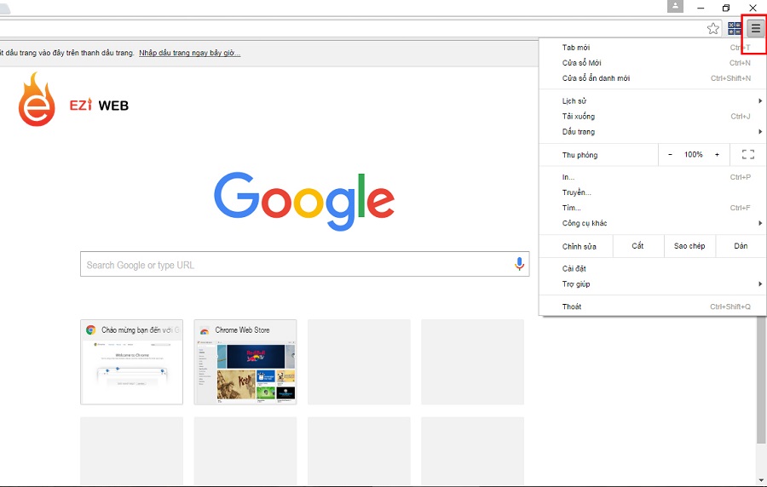
Task: Click the hamburger menu icon
Action: point(755,28)
